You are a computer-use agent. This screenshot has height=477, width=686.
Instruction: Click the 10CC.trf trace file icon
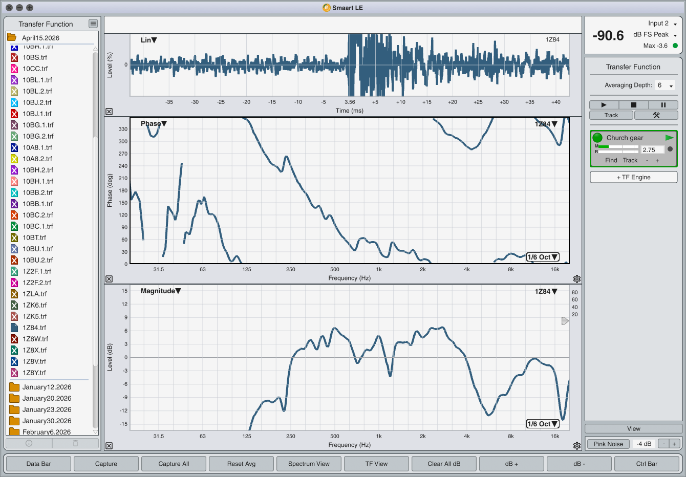[x=14, y=69]
